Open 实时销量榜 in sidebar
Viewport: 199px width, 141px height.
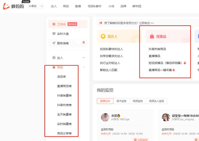pos(64,124)
